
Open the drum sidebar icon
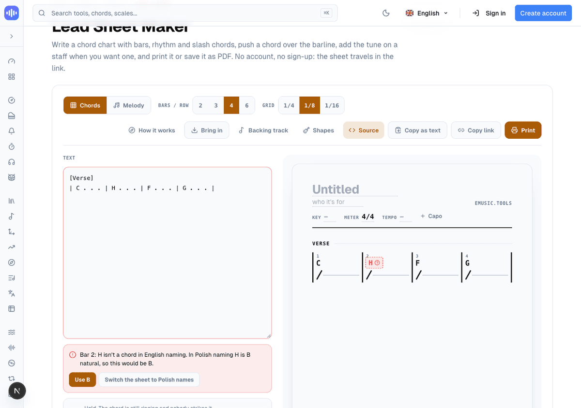point(12,177)
